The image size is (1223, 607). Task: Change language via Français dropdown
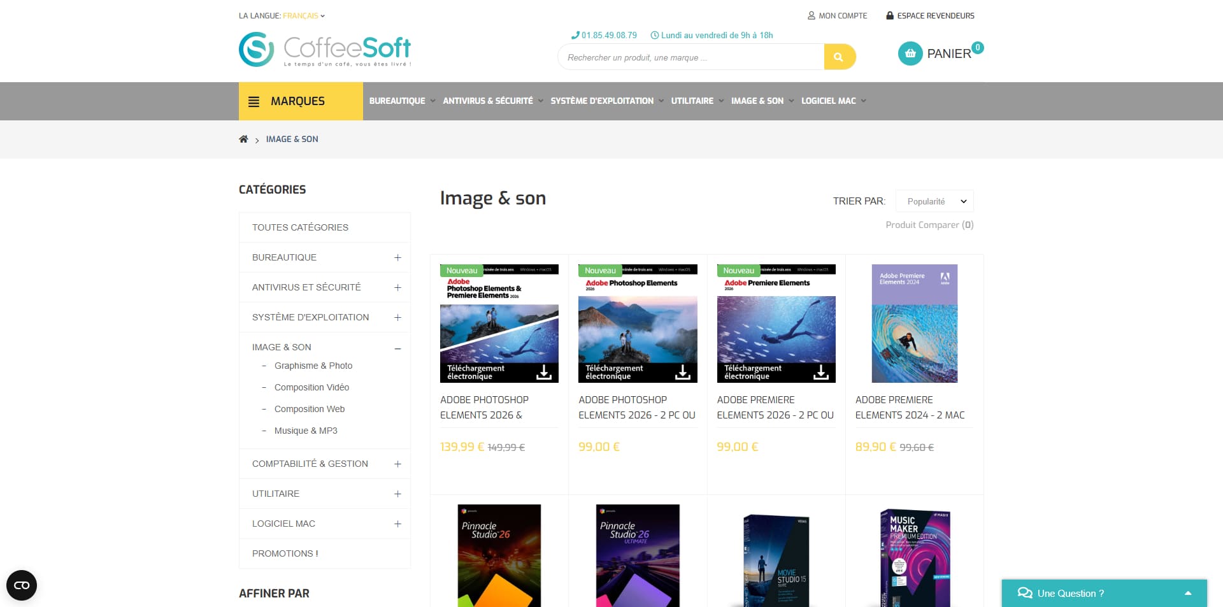tap(304, 15)
